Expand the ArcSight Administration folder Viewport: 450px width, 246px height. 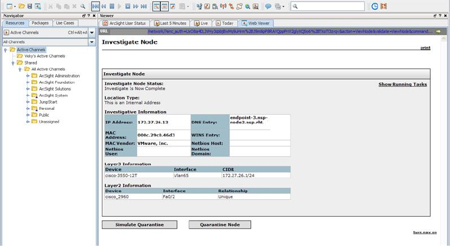point(28,76)
